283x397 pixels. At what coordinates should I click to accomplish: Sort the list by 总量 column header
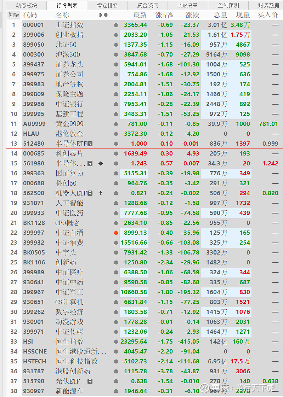(220, 15)
